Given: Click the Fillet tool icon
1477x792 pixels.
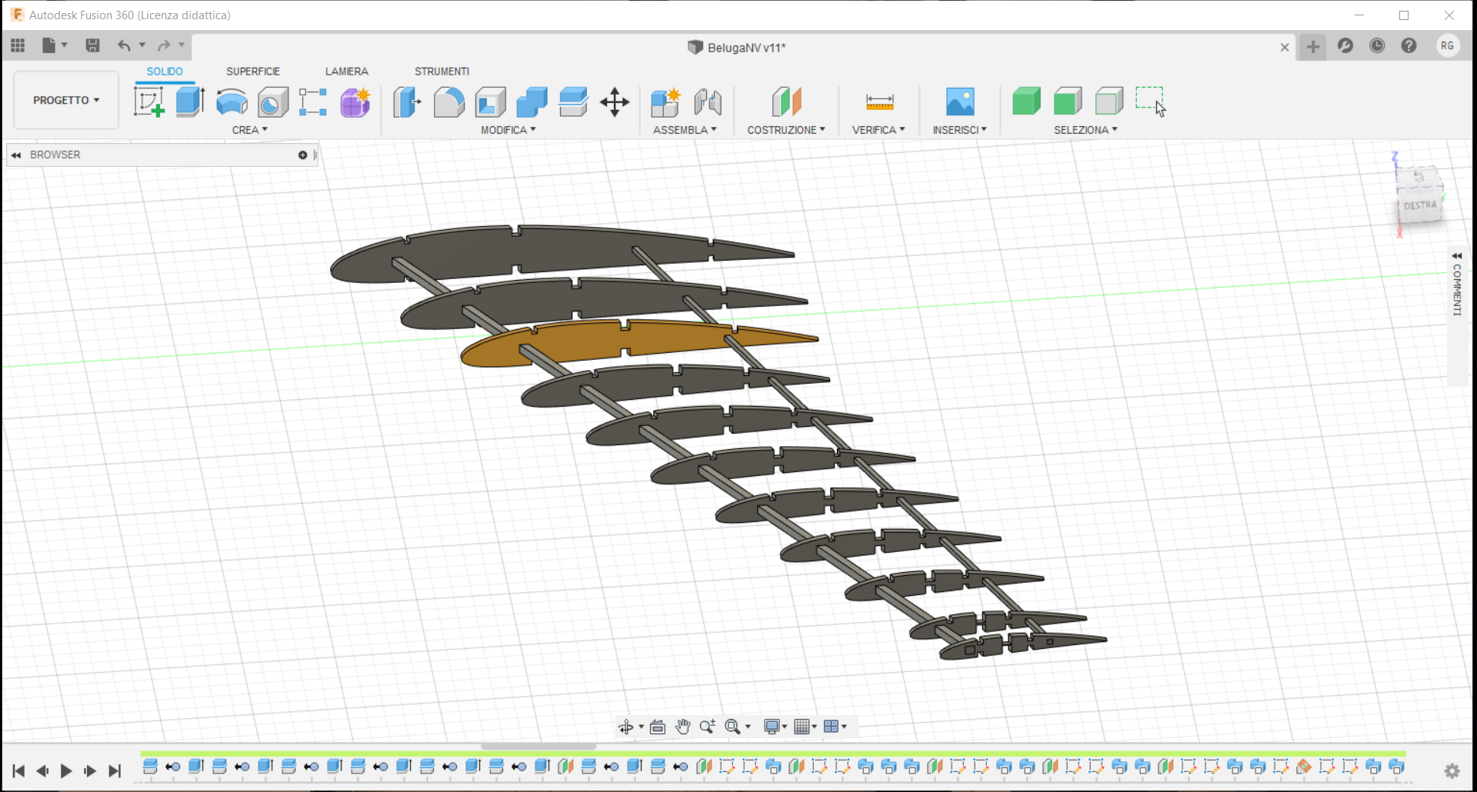Looking at the screenshot, I should [449, 101].
